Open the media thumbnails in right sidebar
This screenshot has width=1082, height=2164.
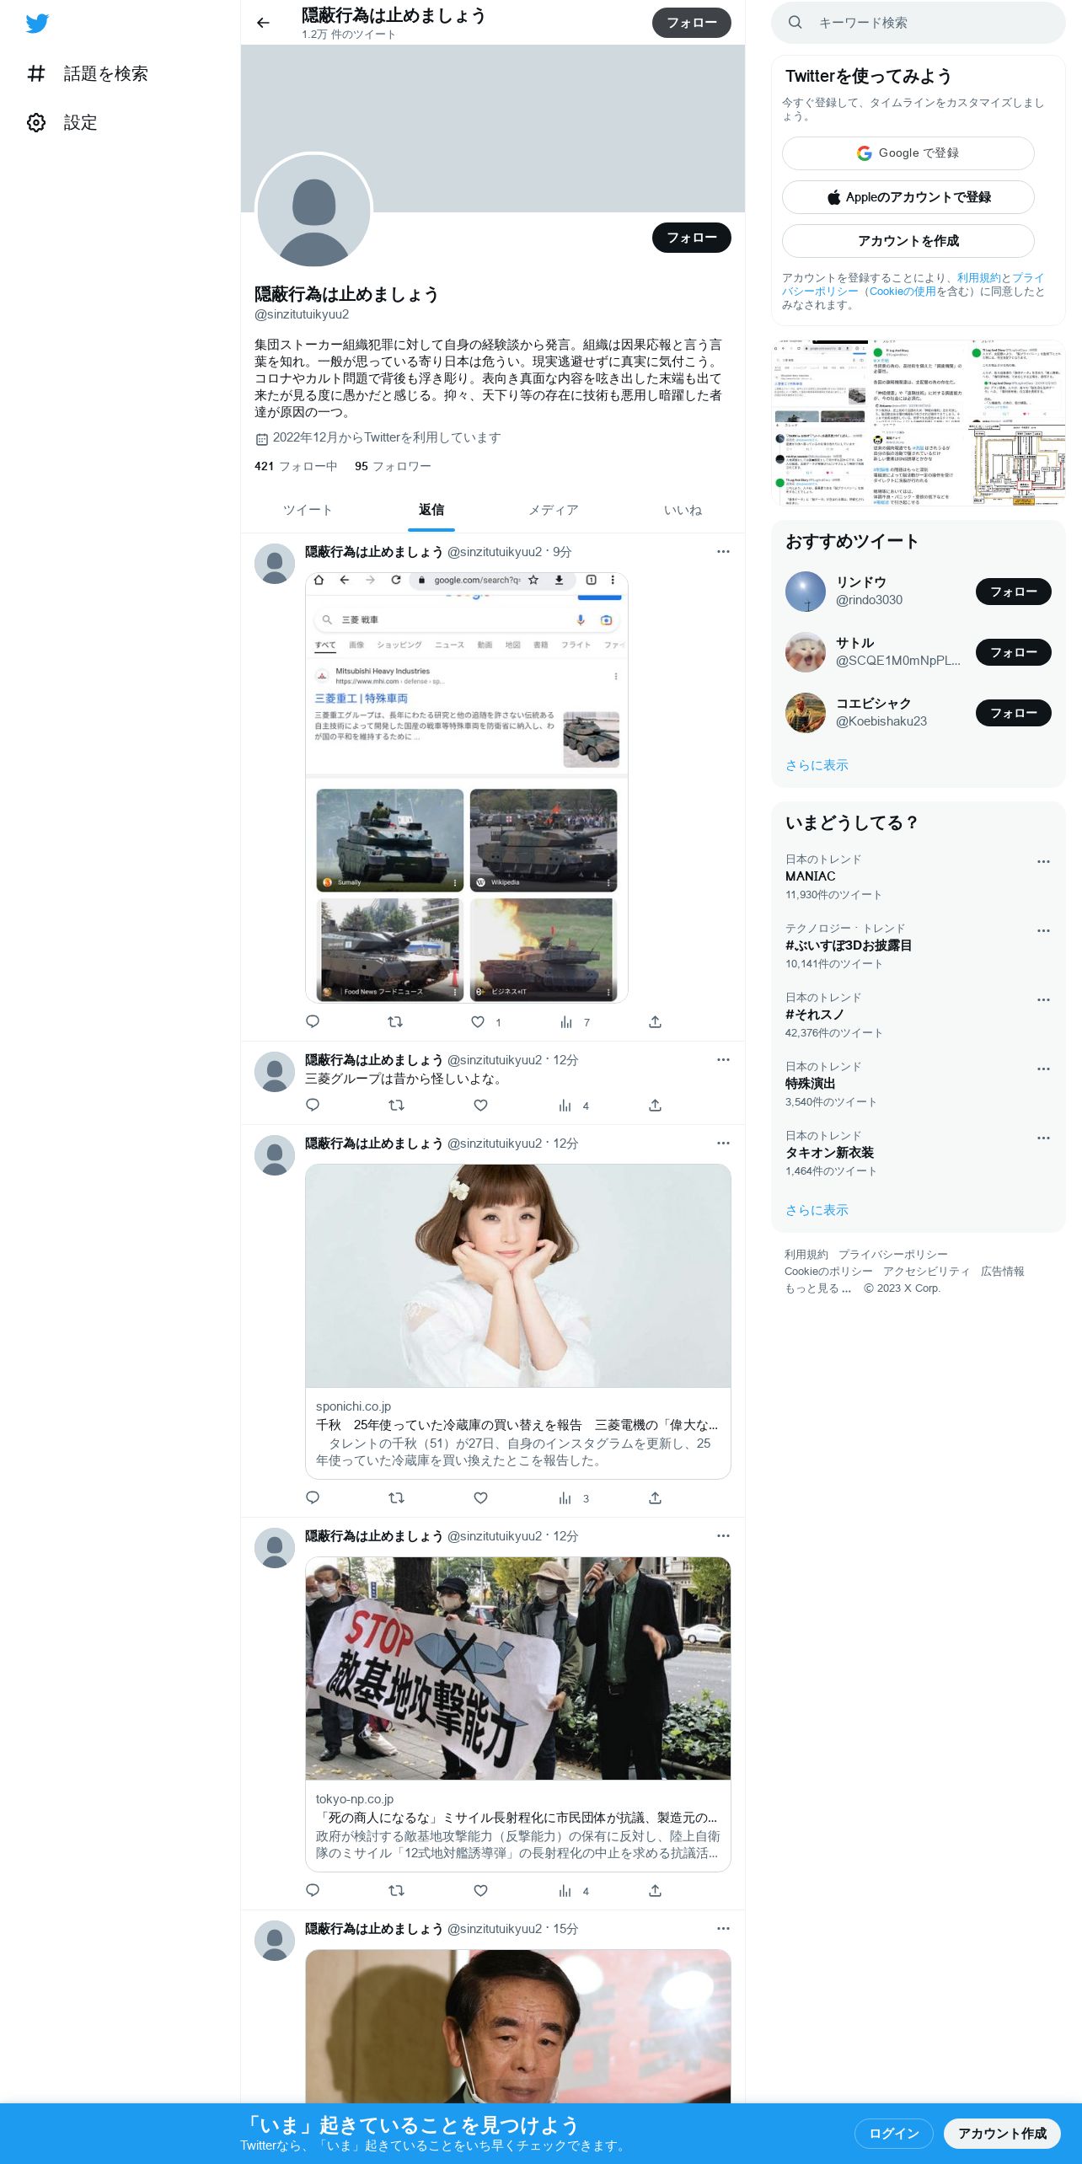coord(918,423)
